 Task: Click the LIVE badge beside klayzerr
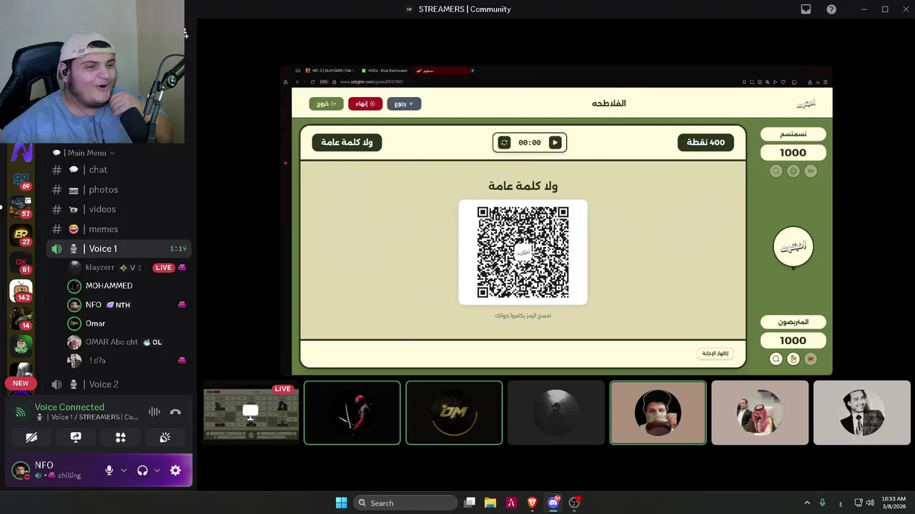pyautogui.click(x=164, y=268)
